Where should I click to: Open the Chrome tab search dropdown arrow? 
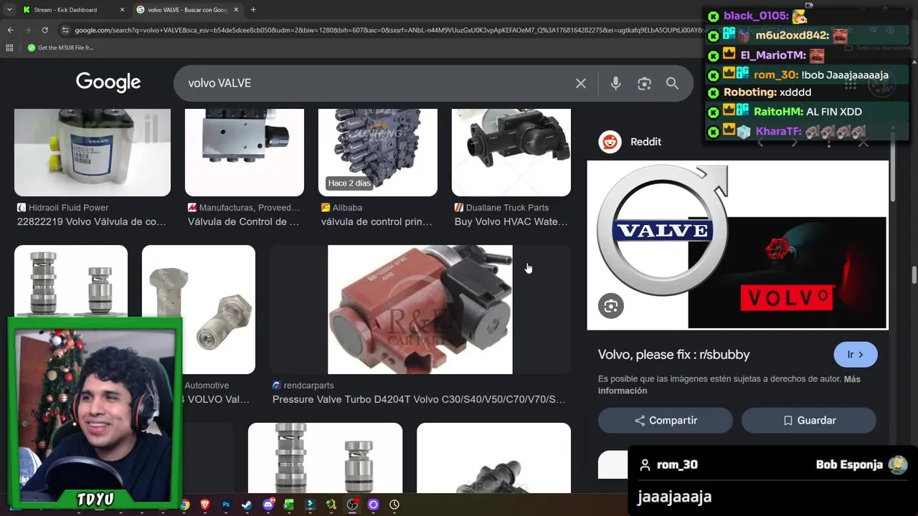pos(9,10)
